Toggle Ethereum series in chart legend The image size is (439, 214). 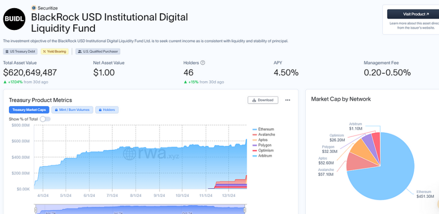point(263,129)
